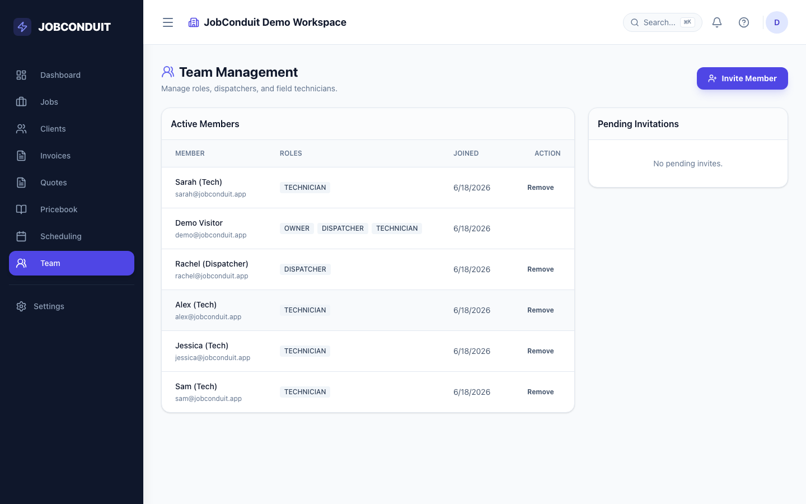Open Scheduling menu item

[x=72, y=236]
